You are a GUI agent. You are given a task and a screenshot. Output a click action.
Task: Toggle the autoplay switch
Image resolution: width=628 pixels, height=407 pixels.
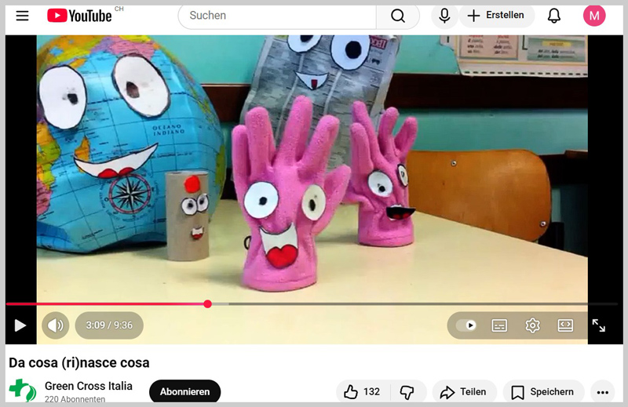click(467, 325)
